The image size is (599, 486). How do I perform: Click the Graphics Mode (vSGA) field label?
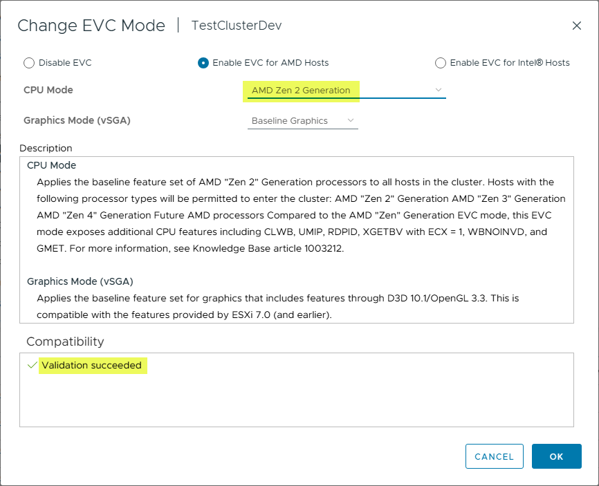point(77,120)
